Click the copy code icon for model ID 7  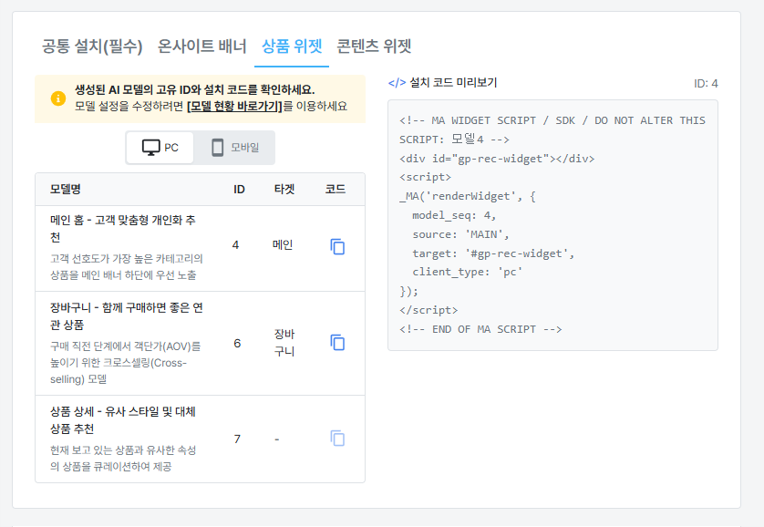point(338,438)
